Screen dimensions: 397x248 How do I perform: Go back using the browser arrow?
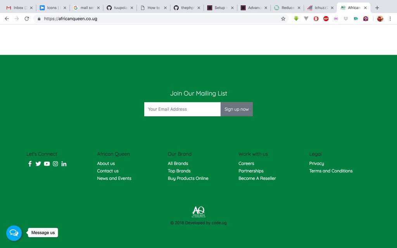(x=7, y=19)
